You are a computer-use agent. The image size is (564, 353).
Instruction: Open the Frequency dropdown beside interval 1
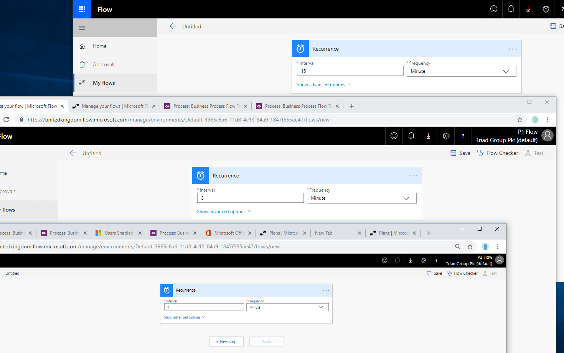pyautogui.click(x=287, y=307)
